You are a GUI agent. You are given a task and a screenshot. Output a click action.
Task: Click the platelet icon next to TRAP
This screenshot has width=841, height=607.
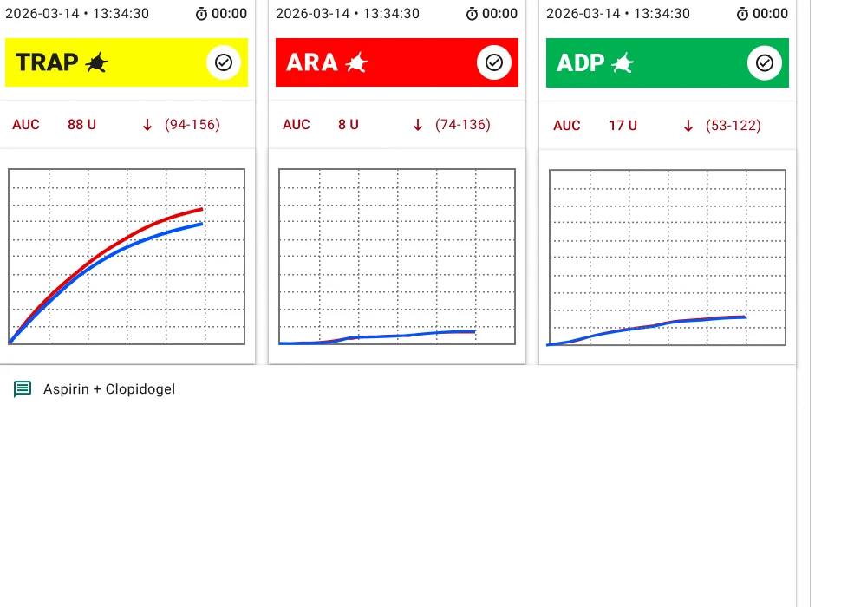[x=96, y=62]
